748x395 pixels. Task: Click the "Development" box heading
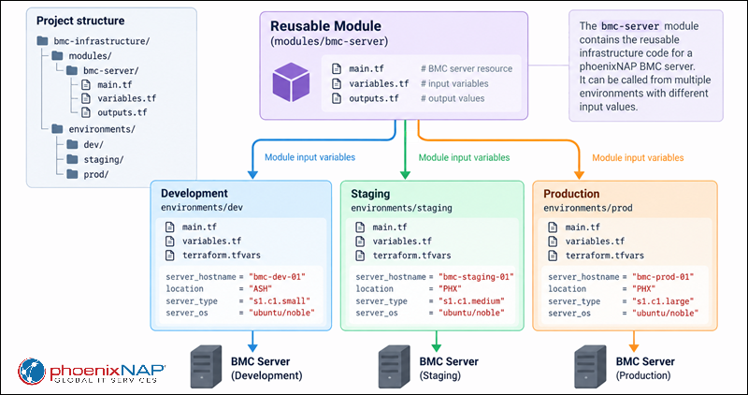(194, 194)
